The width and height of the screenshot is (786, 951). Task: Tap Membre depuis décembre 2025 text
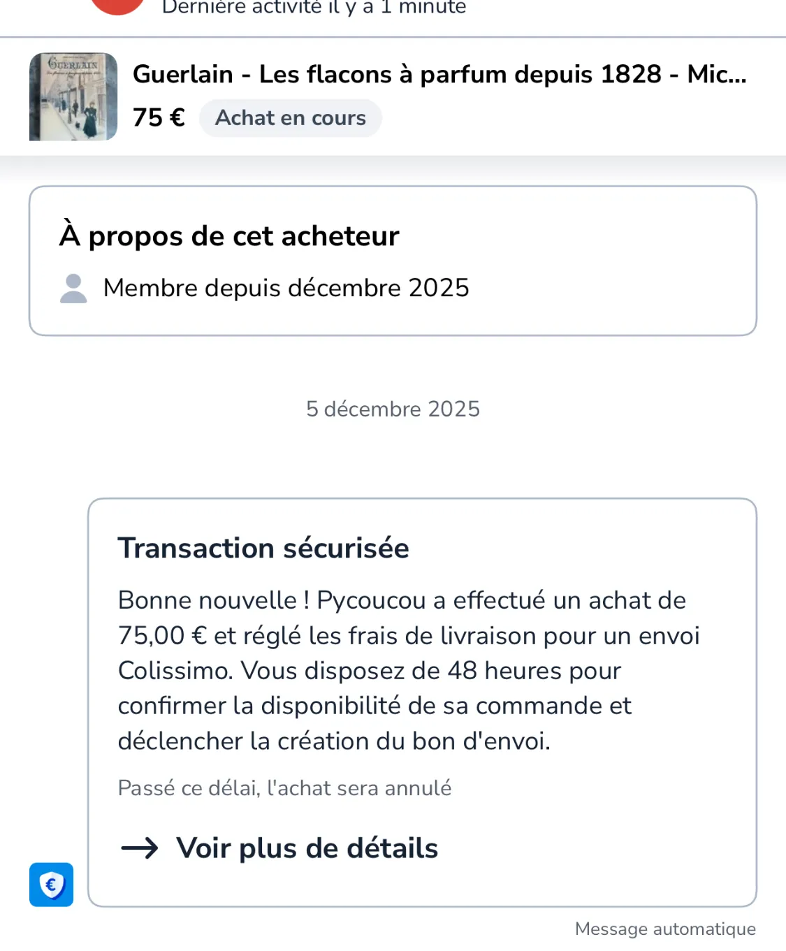click(x=286, y=288)
